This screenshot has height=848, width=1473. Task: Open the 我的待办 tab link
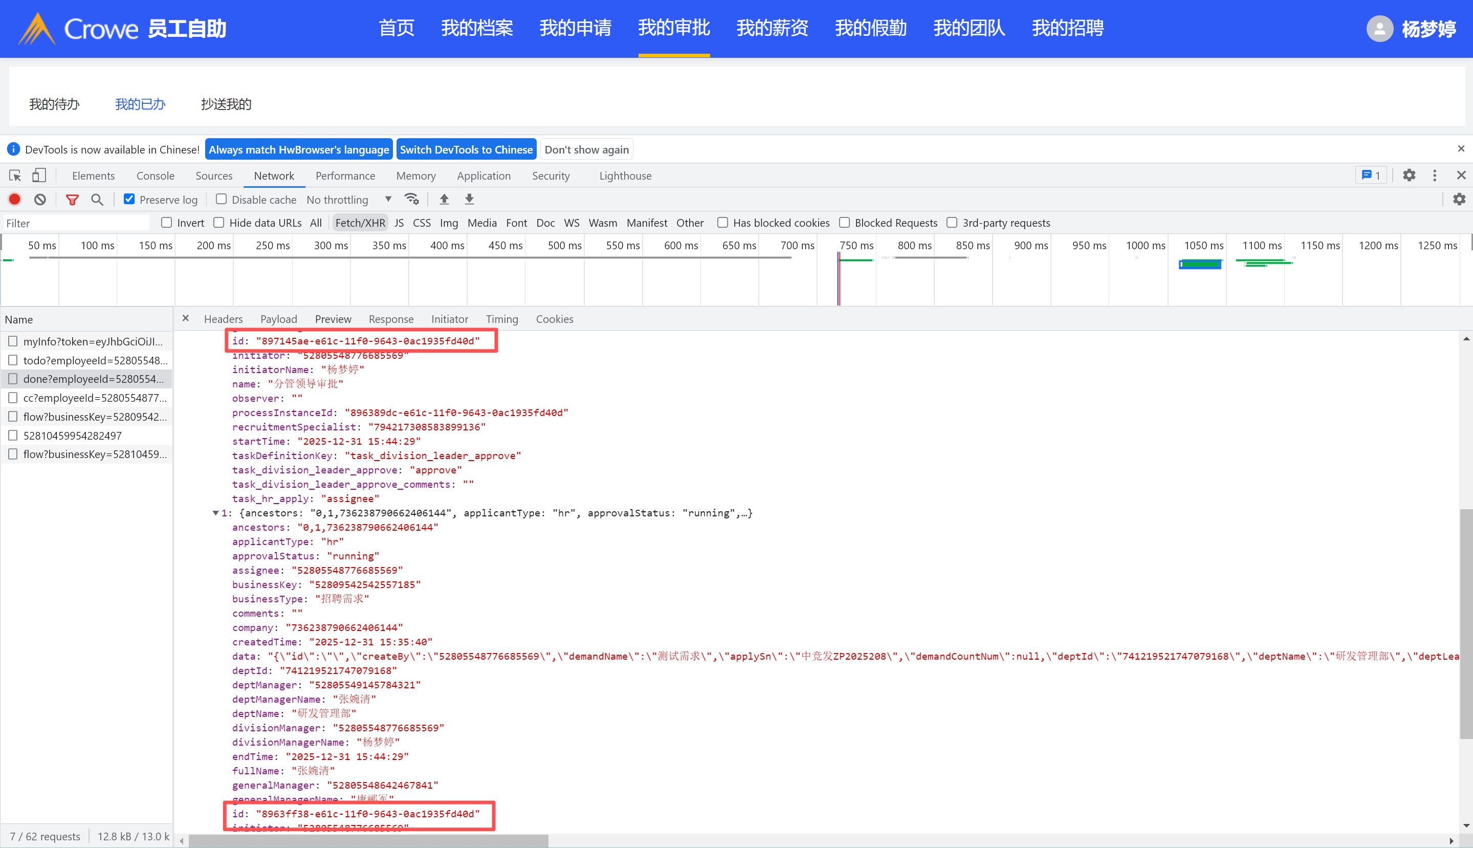tap(54, 104)
